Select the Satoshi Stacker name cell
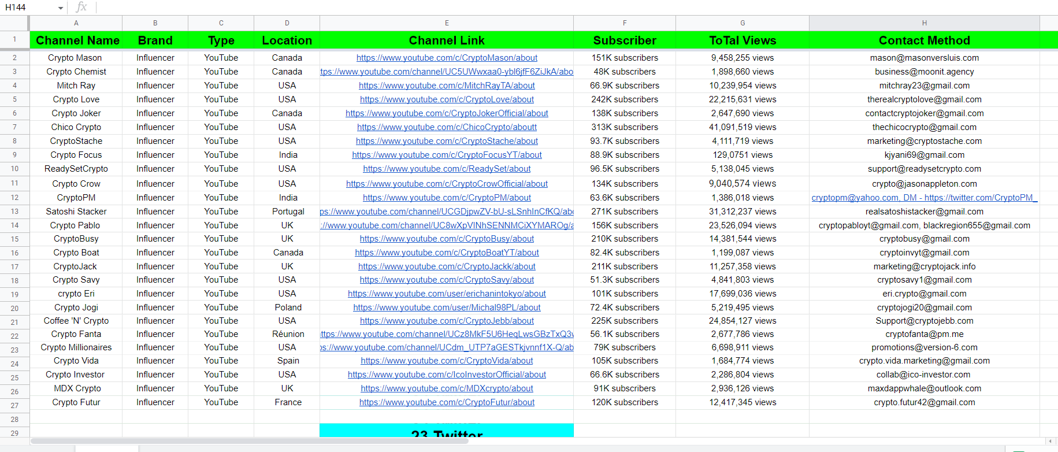The image size is (1058, 452). pyautogui.click(x=76, y=212)
